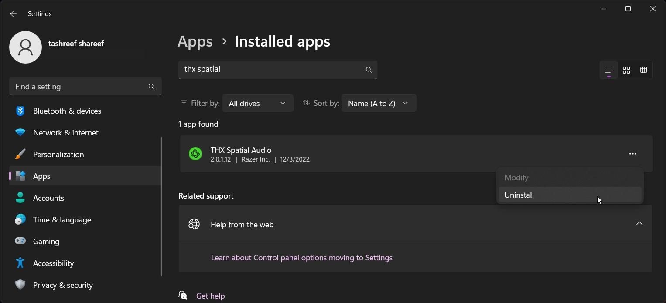Open the All drives filter dropdown
The image size is (666, 303).
pos(258,103)
